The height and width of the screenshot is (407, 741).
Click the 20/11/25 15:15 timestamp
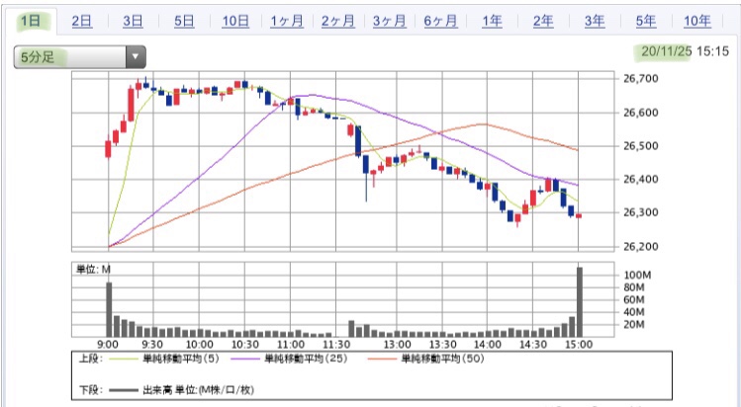point(685,51)
